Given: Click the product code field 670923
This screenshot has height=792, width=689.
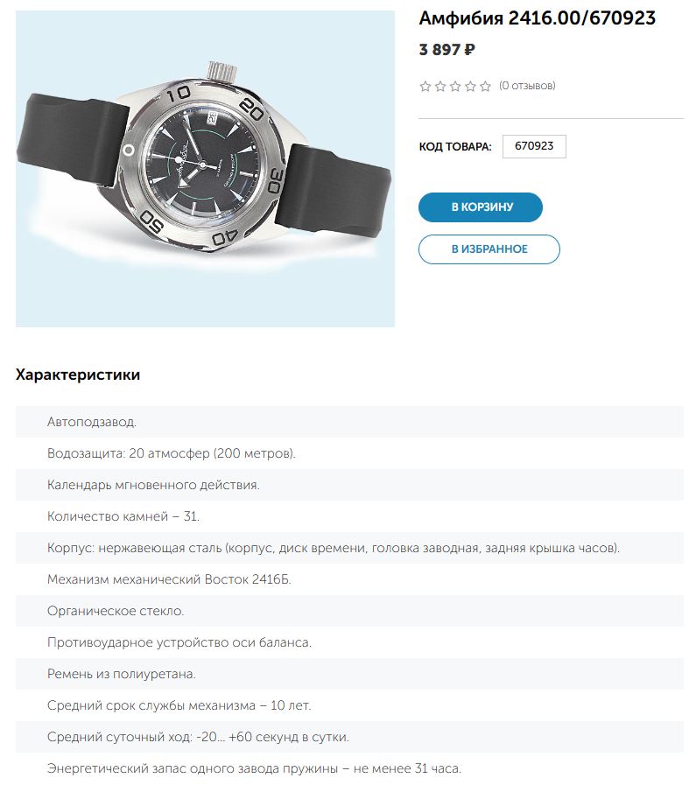Looking at the screenshot, I should pyautogui.click(x=534, y=146).
